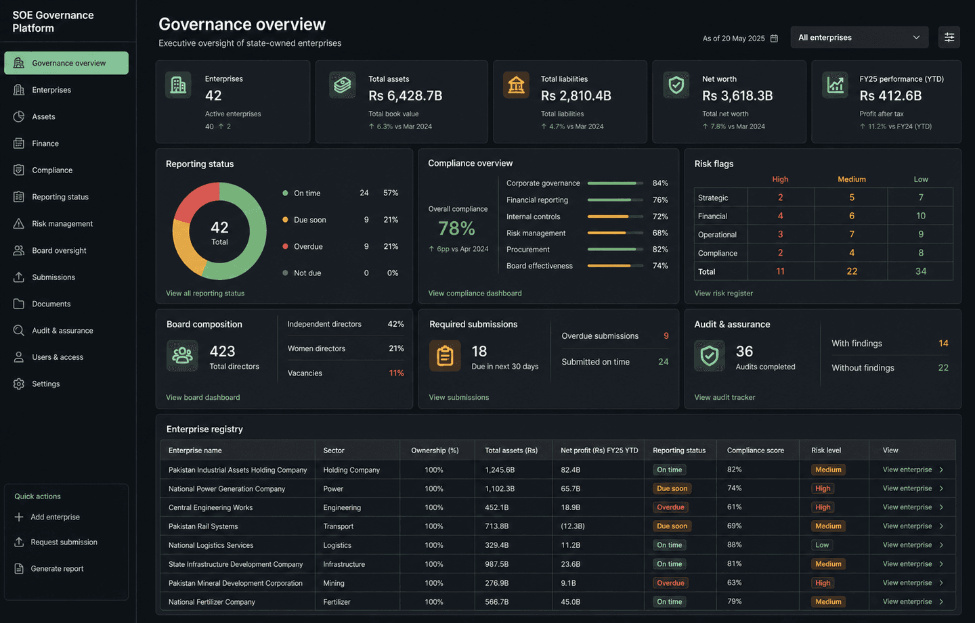The height and width of the screenshot is (623, 975).
Task: Click the Risk management warning triangle icon
Action: (19, 223)
